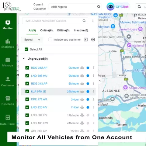Click the blue status dot for BDG 342 AP
Viewport: 146px width, 146px height.
(x=88, y=68)
